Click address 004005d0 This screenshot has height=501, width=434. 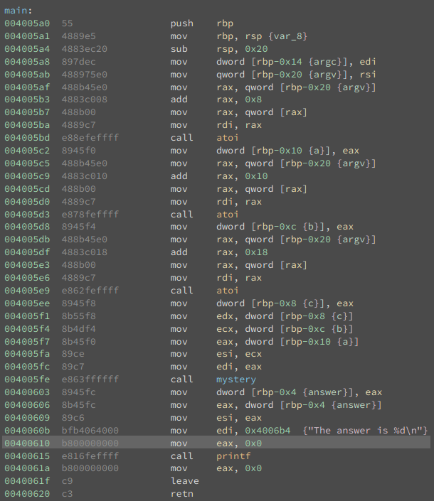[x=27, y=202]
